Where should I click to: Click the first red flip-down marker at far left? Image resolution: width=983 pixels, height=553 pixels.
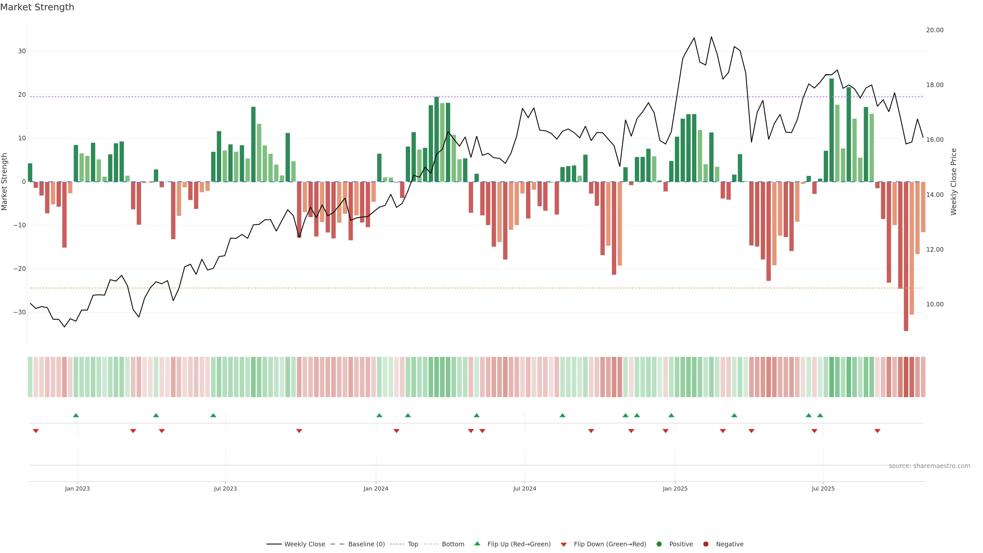36,431
